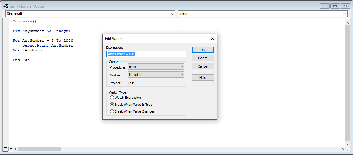Click the Delete button in Edit Watch
The height and width of the screenshot is (155, 353).
tap(203, 58)
